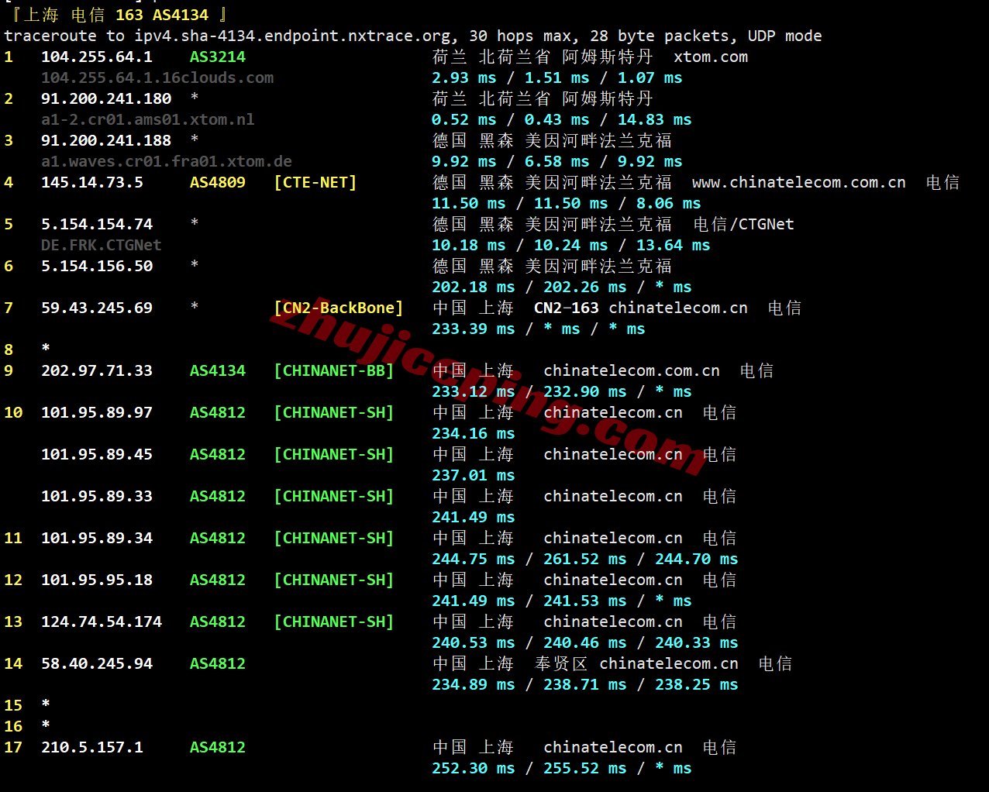
Task: Select latency value 252.30 ms
Action: click(474, 769)
